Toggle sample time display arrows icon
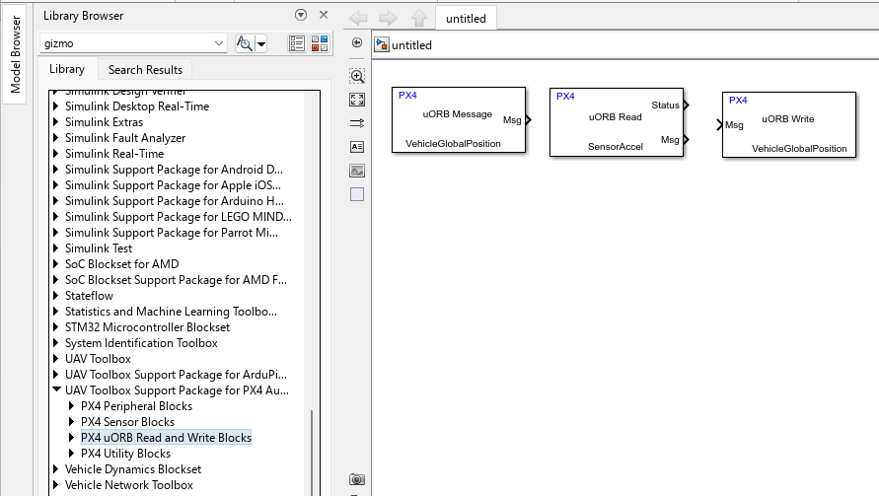 coord(357,123)
